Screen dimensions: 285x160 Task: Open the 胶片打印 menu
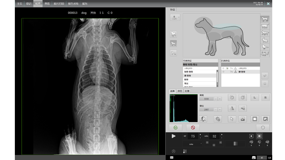coord(58,4)
